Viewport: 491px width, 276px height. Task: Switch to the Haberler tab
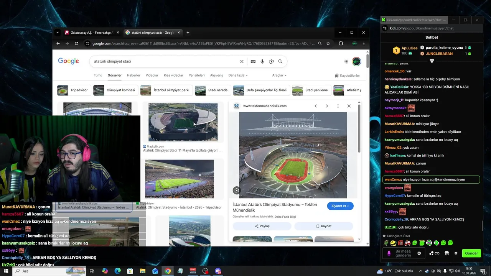[x=133, y=76]
